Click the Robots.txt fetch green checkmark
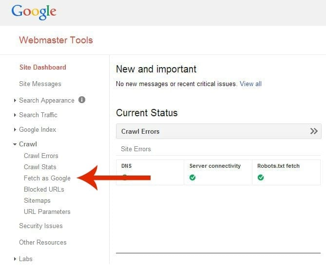This screenshot has width=326, height=265. point(261,177)
